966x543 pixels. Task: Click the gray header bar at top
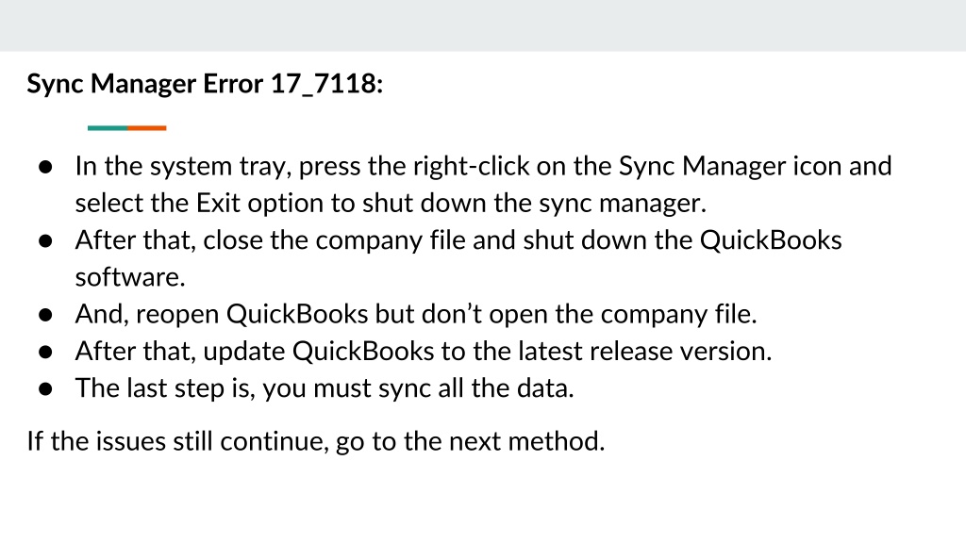(x=483, y=25)
